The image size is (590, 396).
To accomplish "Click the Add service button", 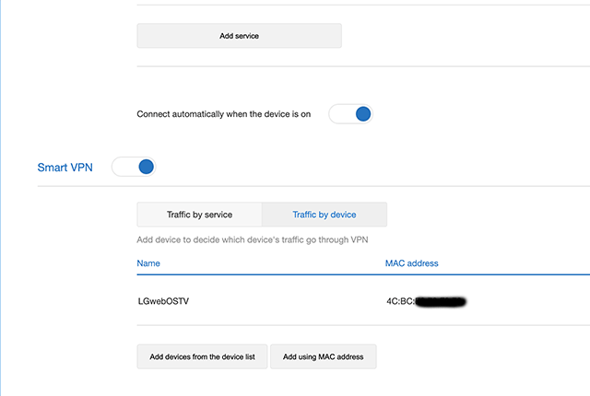I will [x=239, y=36].
